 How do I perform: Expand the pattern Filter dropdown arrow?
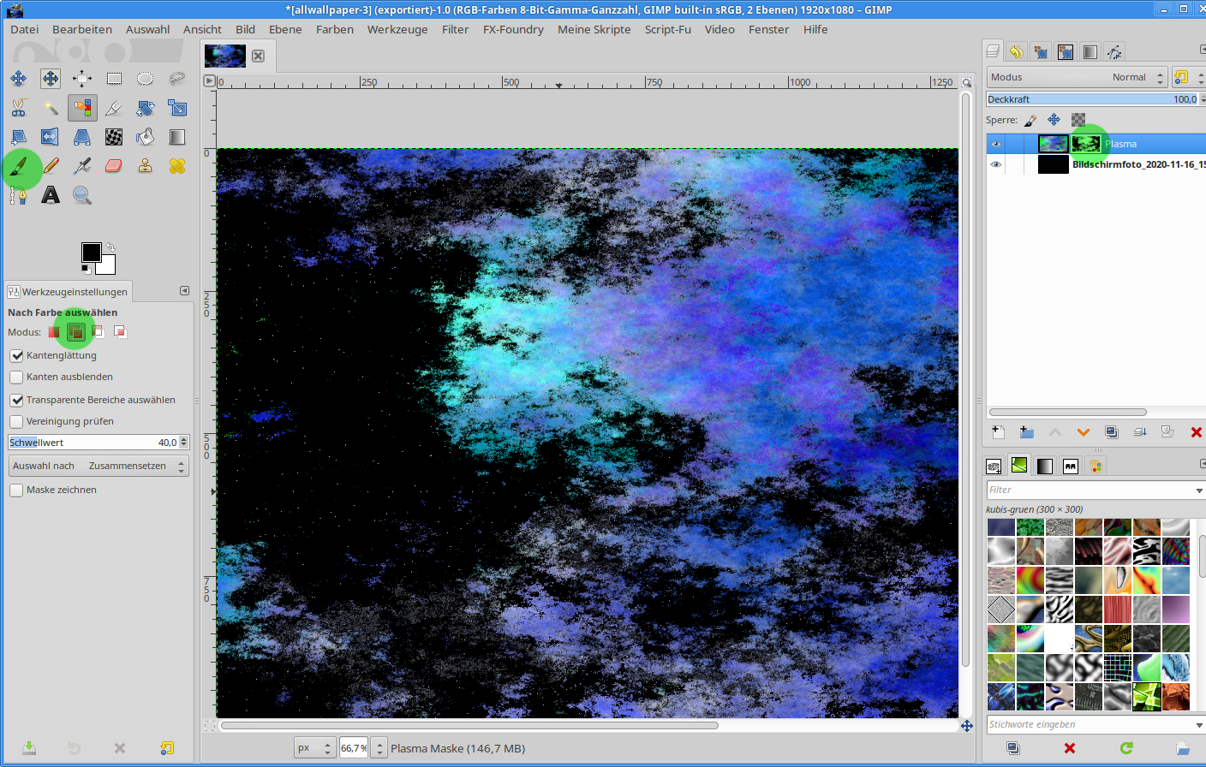pos(1198,491)
